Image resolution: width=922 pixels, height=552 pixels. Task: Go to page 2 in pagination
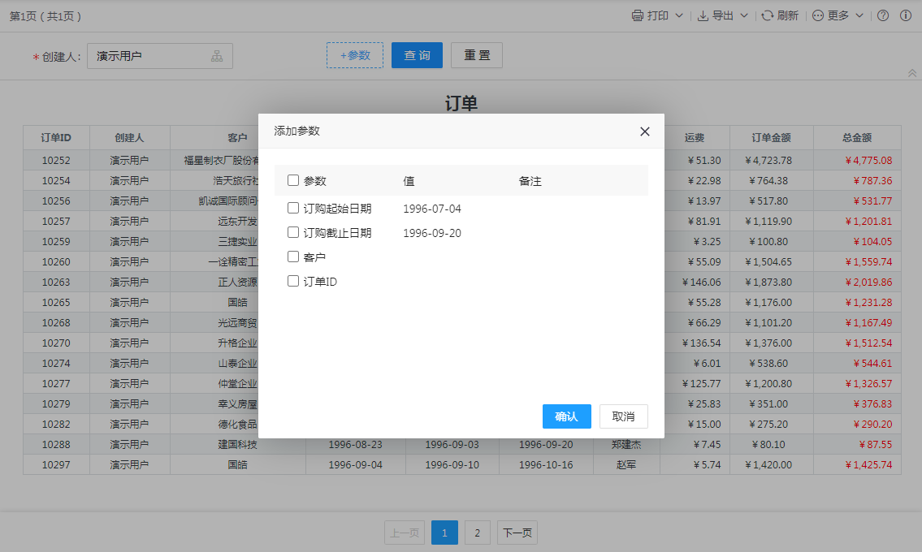click(x=477, y=533)
